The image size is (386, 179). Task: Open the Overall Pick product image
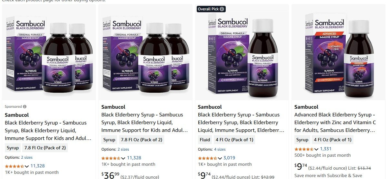(x=242, y=53)
